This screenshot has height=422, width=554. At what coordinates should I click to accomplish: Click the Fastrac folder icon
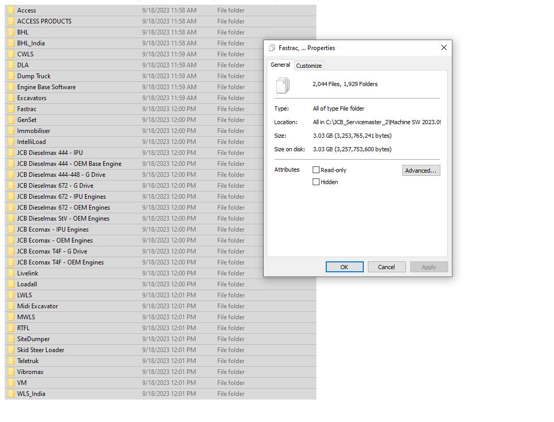pyautogui.click(x=11, y=109)
